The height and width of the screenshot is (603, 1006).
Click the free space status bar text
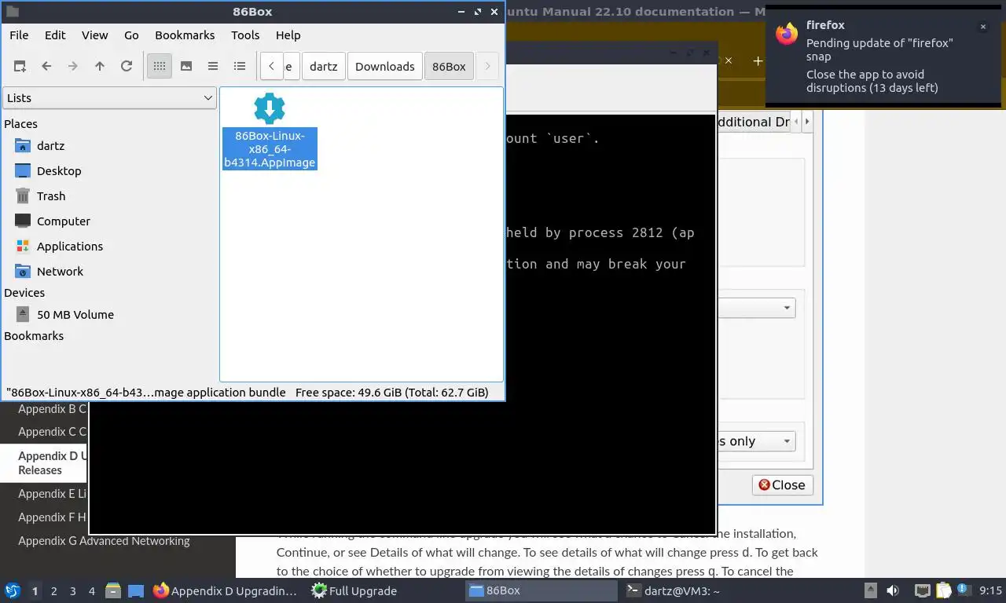[392, 393]
